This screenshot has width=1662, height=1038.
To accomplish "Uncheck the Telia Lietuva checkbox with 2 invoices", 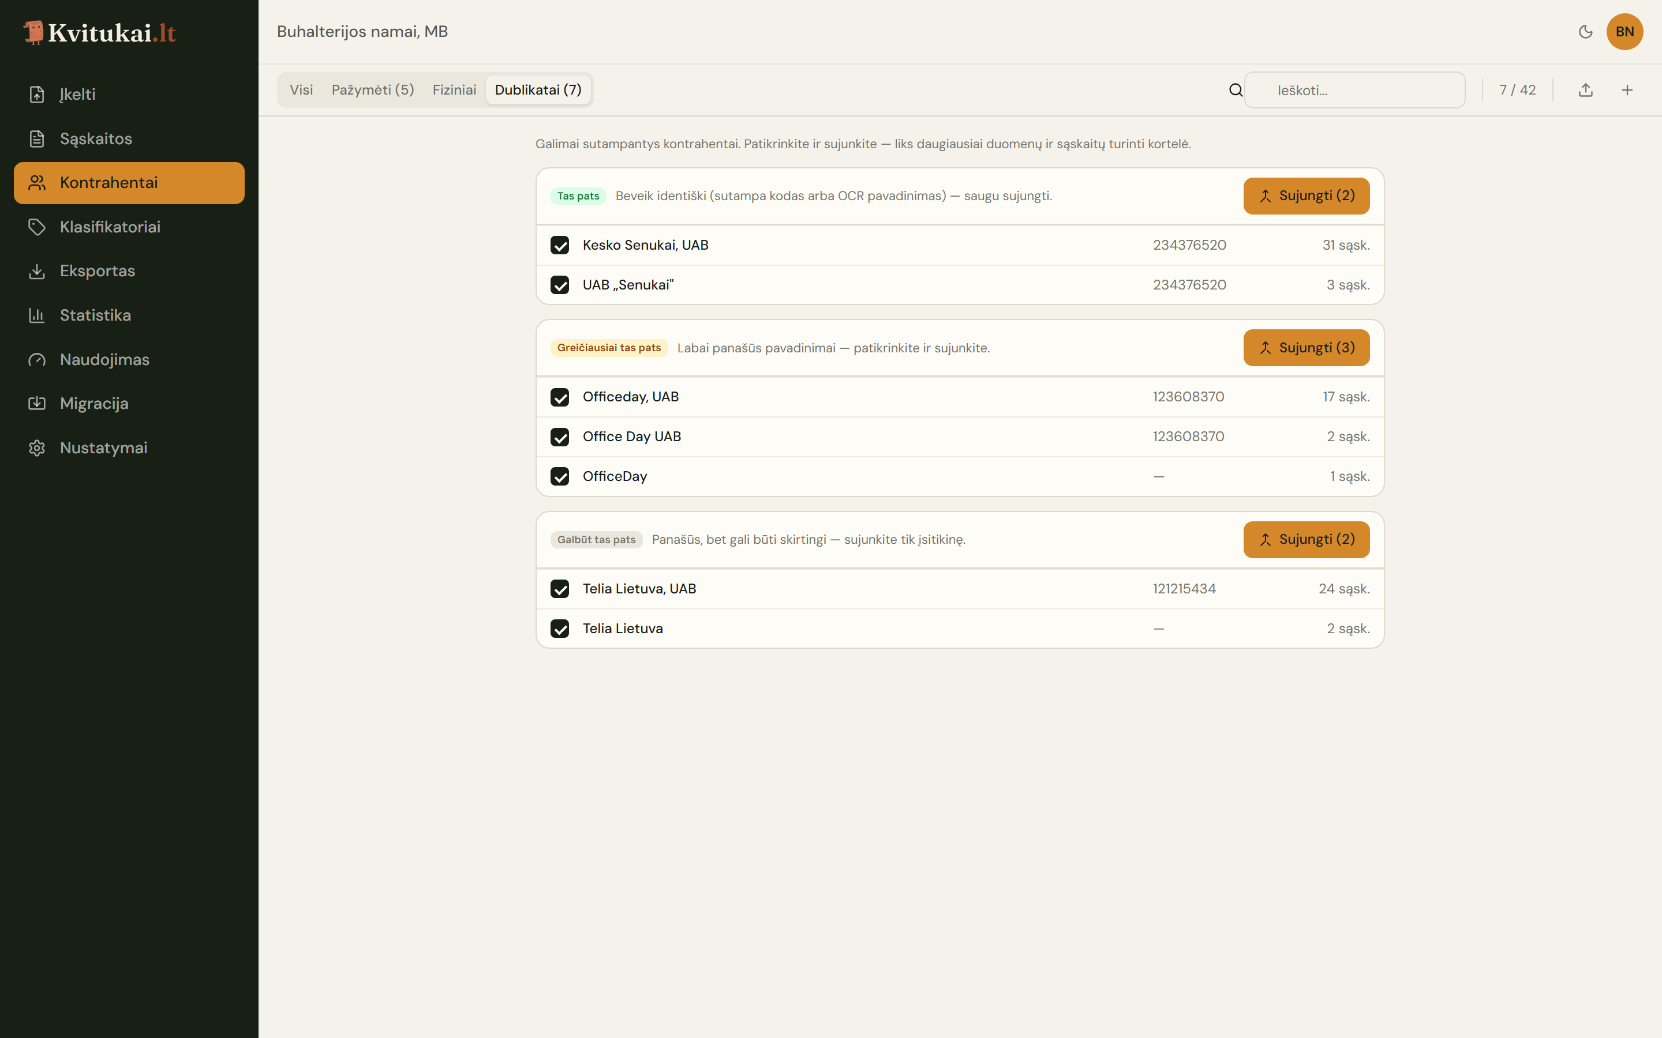I will (560, 629).
